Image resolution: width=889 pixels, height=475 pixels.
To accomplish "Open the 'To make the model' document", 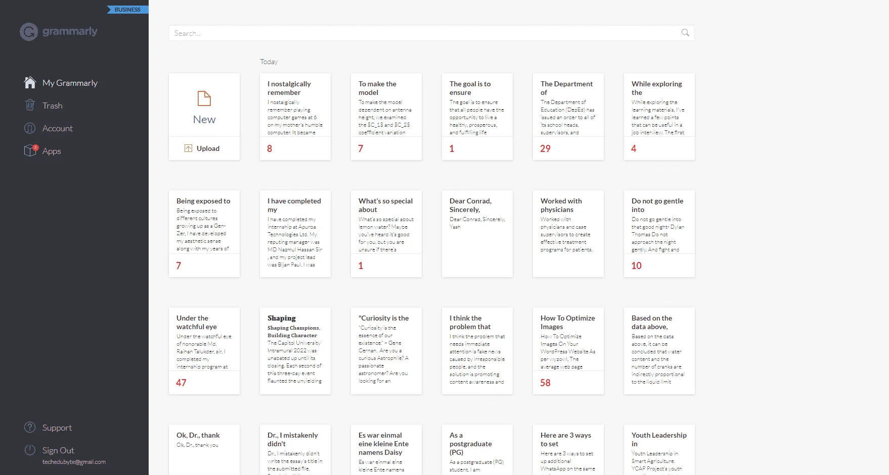I will (386, 117).
